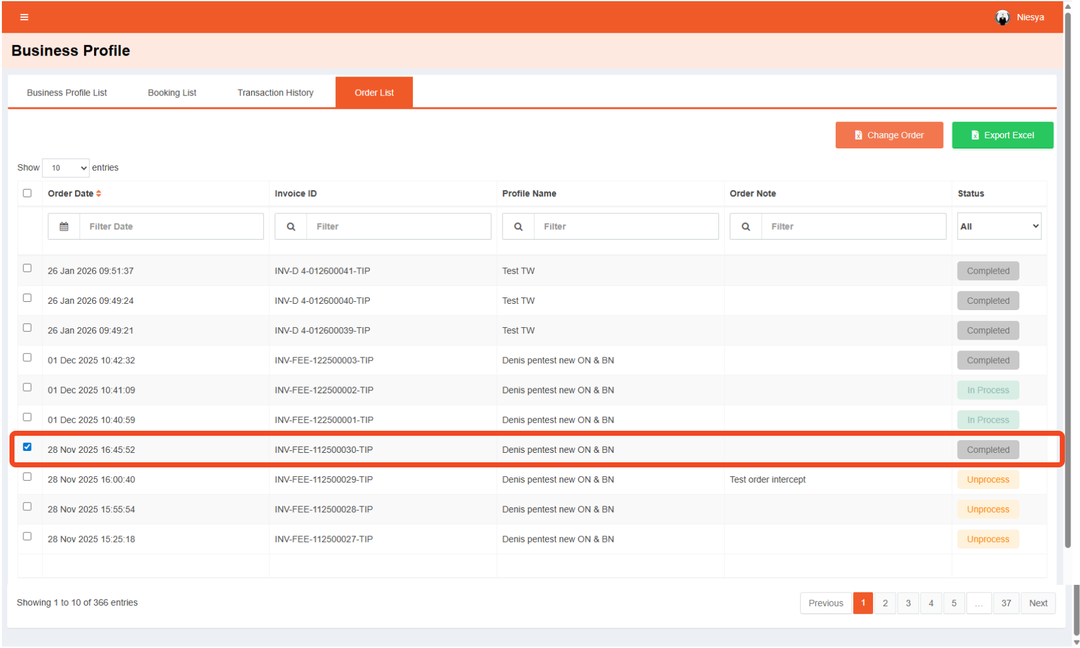Open the Booking List tab
Viewport: 1080px width, 648px height.
(172, 93)
